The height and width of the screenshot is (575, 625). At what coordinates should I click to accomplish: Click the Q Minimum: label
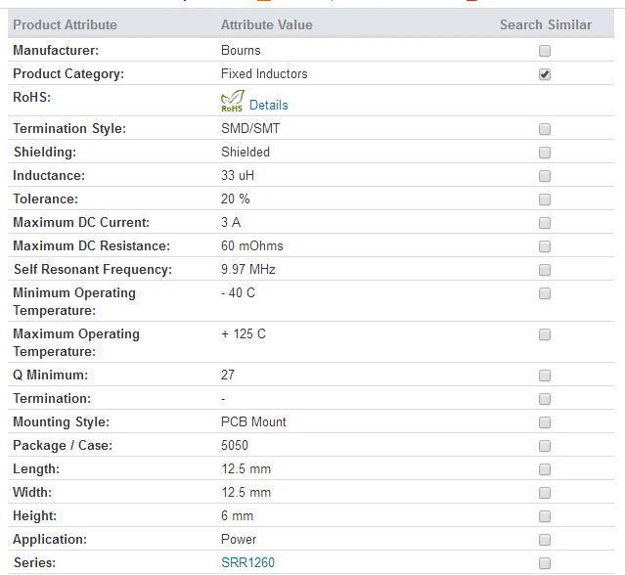pyautogui.click(x=50, y=375)
